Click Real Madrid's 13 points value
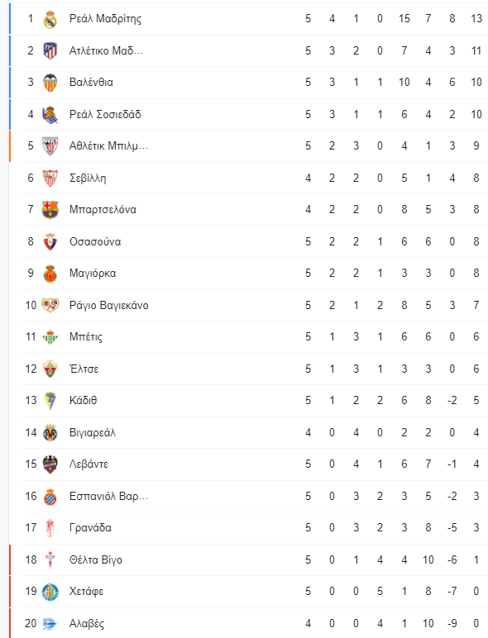The height and width of the screenshot is (638, 488). [476, 19]
